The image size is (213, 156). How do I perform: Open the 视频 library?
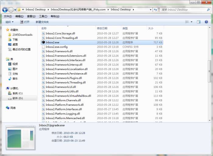[x=15, y=64]
